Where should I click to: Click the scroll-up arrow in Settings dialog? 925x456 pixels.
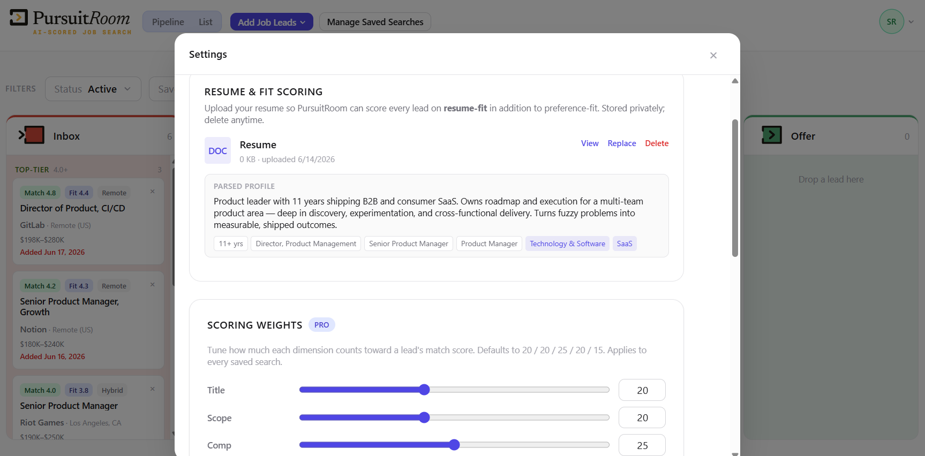(735, 81)
